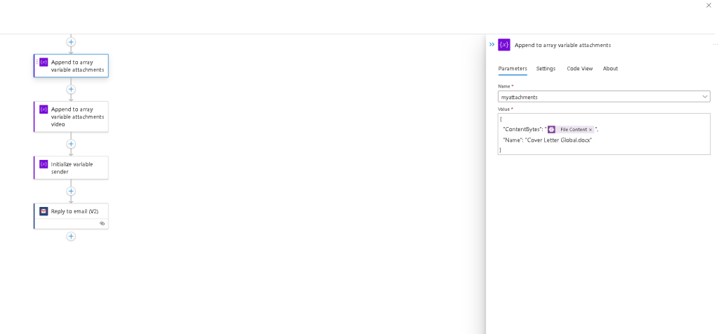Click the connection link icon on Reply to email card

(102, 224)
